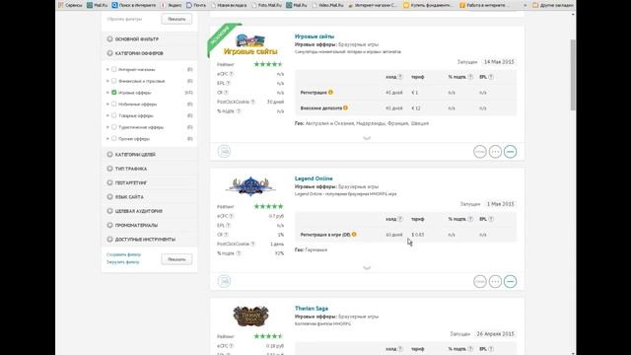The height and width of the screenshot is (355, 631).
Task: Click the CR help icon in Игровые сайты card
Action: pos(226,93)
